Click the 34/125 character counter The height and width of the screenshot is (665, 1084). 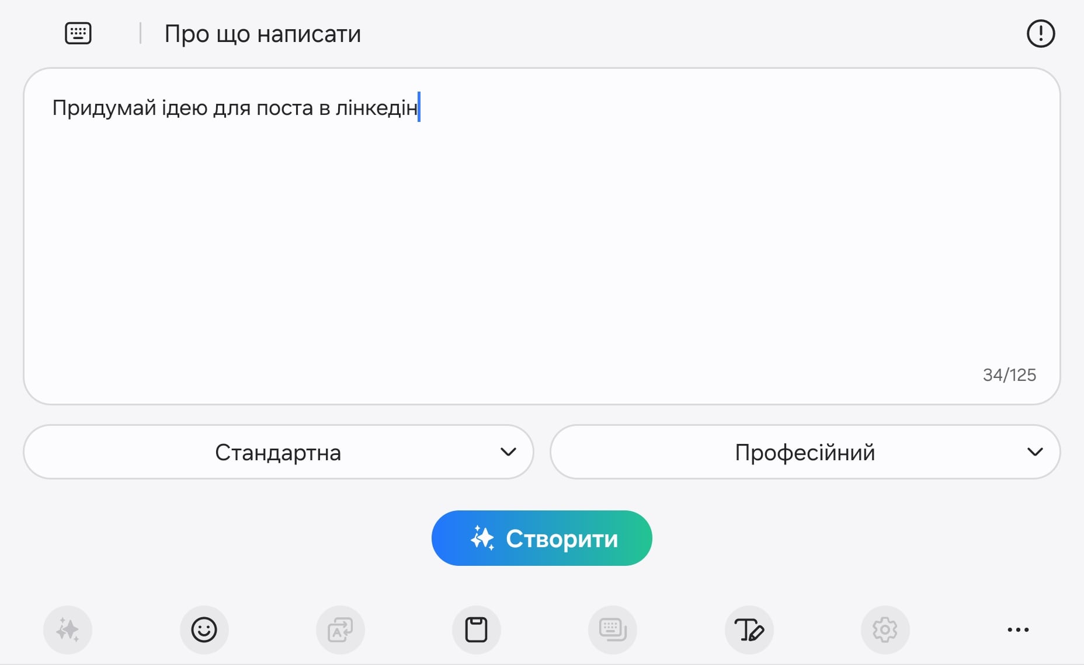click(1009, 375)
